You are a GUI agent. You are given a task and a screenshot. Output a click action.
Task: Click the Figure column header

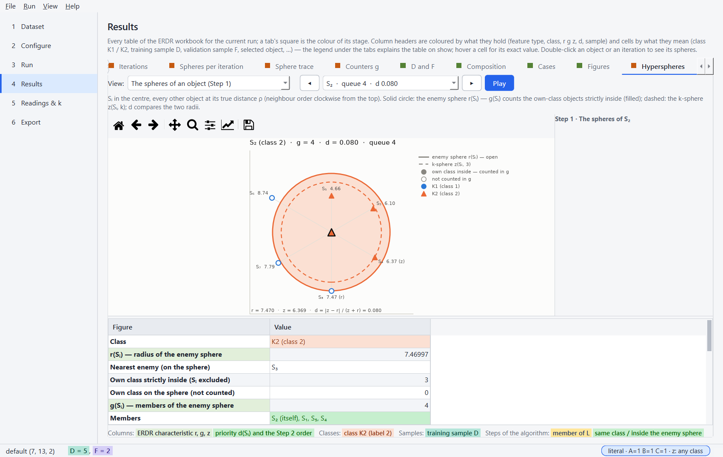point(189,327)
